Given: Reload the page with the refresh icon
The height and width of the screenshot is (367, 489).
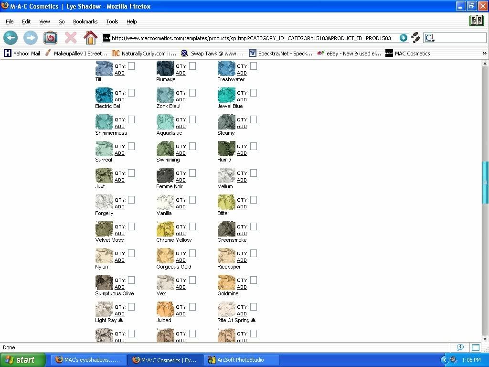Looking at the screenshot, I should point(50,38).
